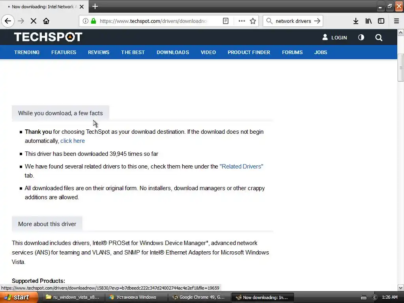Click the TechSpot logo
Viewport: 404px width, 303px height.
pyautogui.click(x=48, y=37)
